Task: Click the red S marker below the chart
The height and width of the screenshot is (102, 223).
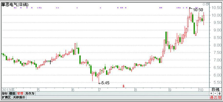Action: click(124, 86)
